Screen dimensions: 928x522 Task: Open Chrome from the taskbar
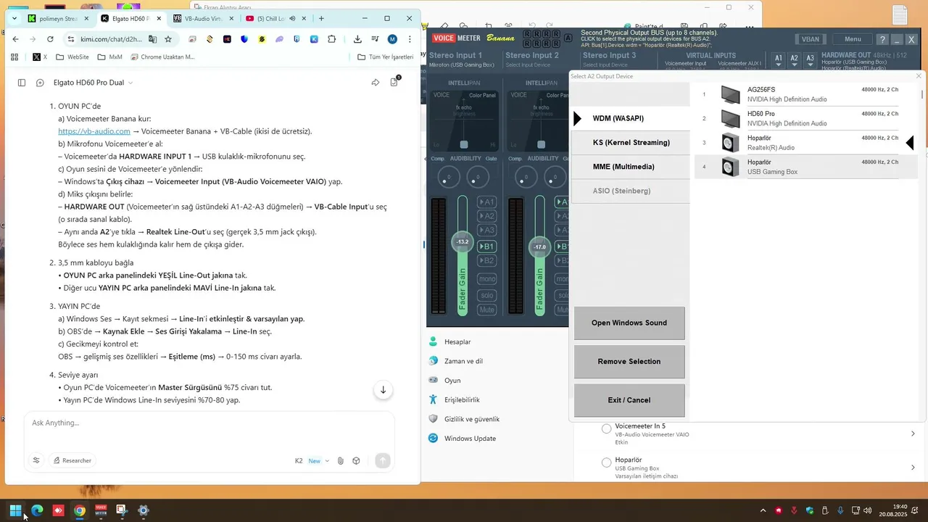[80, 510]
